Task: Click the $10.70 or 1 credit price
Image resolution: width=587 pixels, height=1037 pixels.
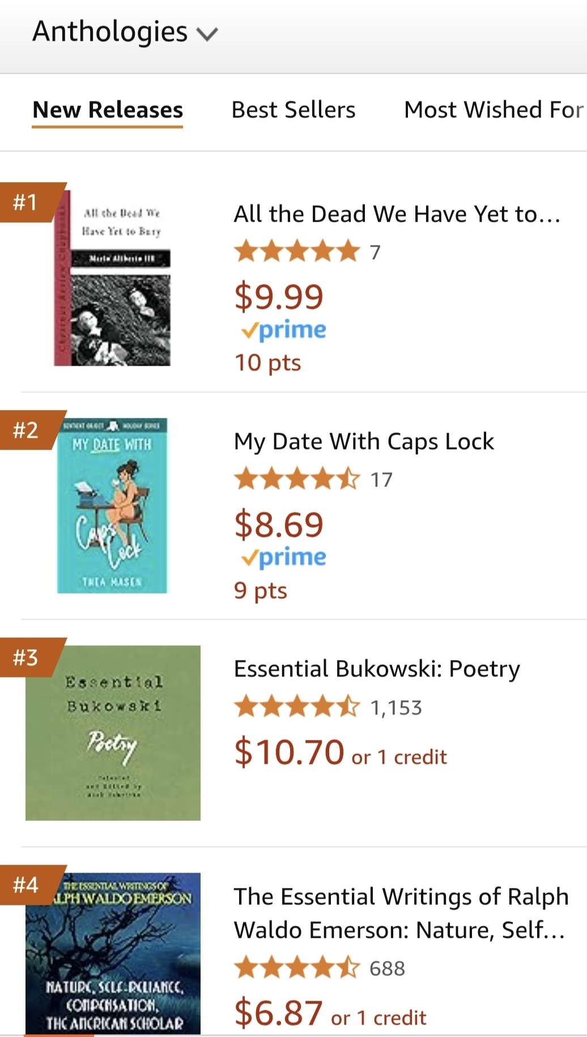Action: coord(340,753)
